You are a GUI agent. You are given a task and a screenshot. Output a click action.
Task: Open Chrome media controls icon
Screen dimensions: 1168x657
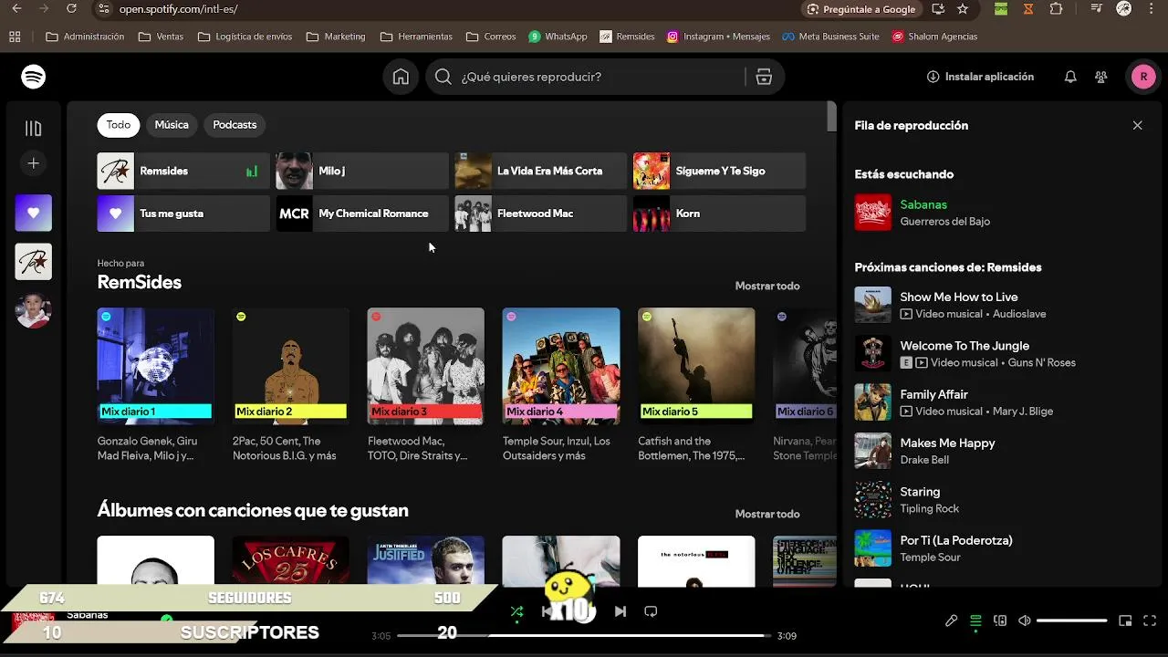1096,9
